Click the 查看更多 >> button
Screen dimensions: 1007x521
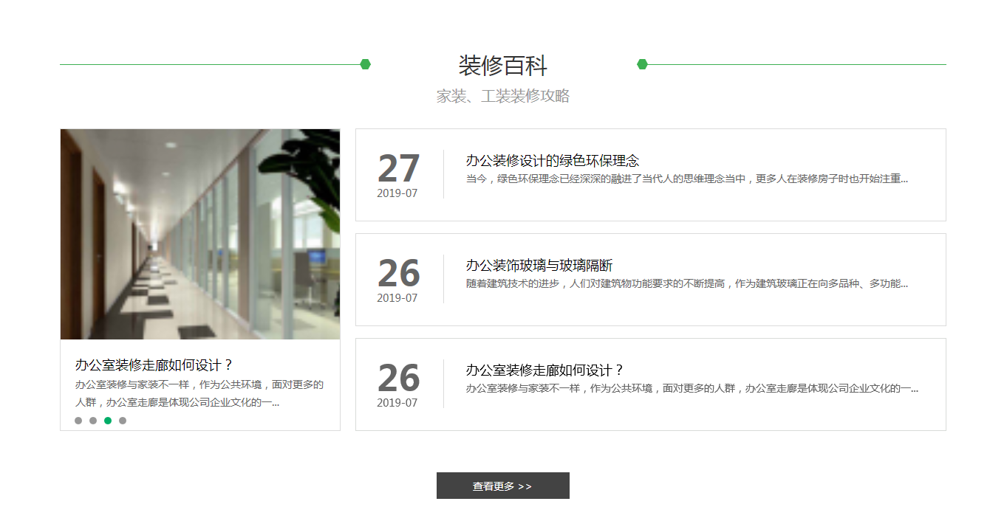pyautogui.click(x=502, y=486)
